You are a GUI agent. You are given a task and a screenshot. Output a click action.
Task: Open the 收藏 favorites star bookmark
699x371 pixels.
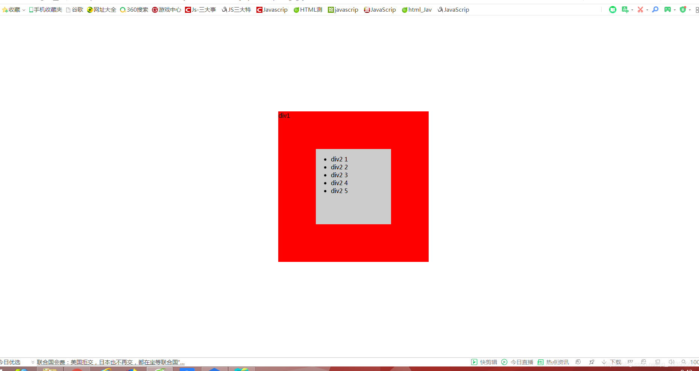[x=11, y=10]
